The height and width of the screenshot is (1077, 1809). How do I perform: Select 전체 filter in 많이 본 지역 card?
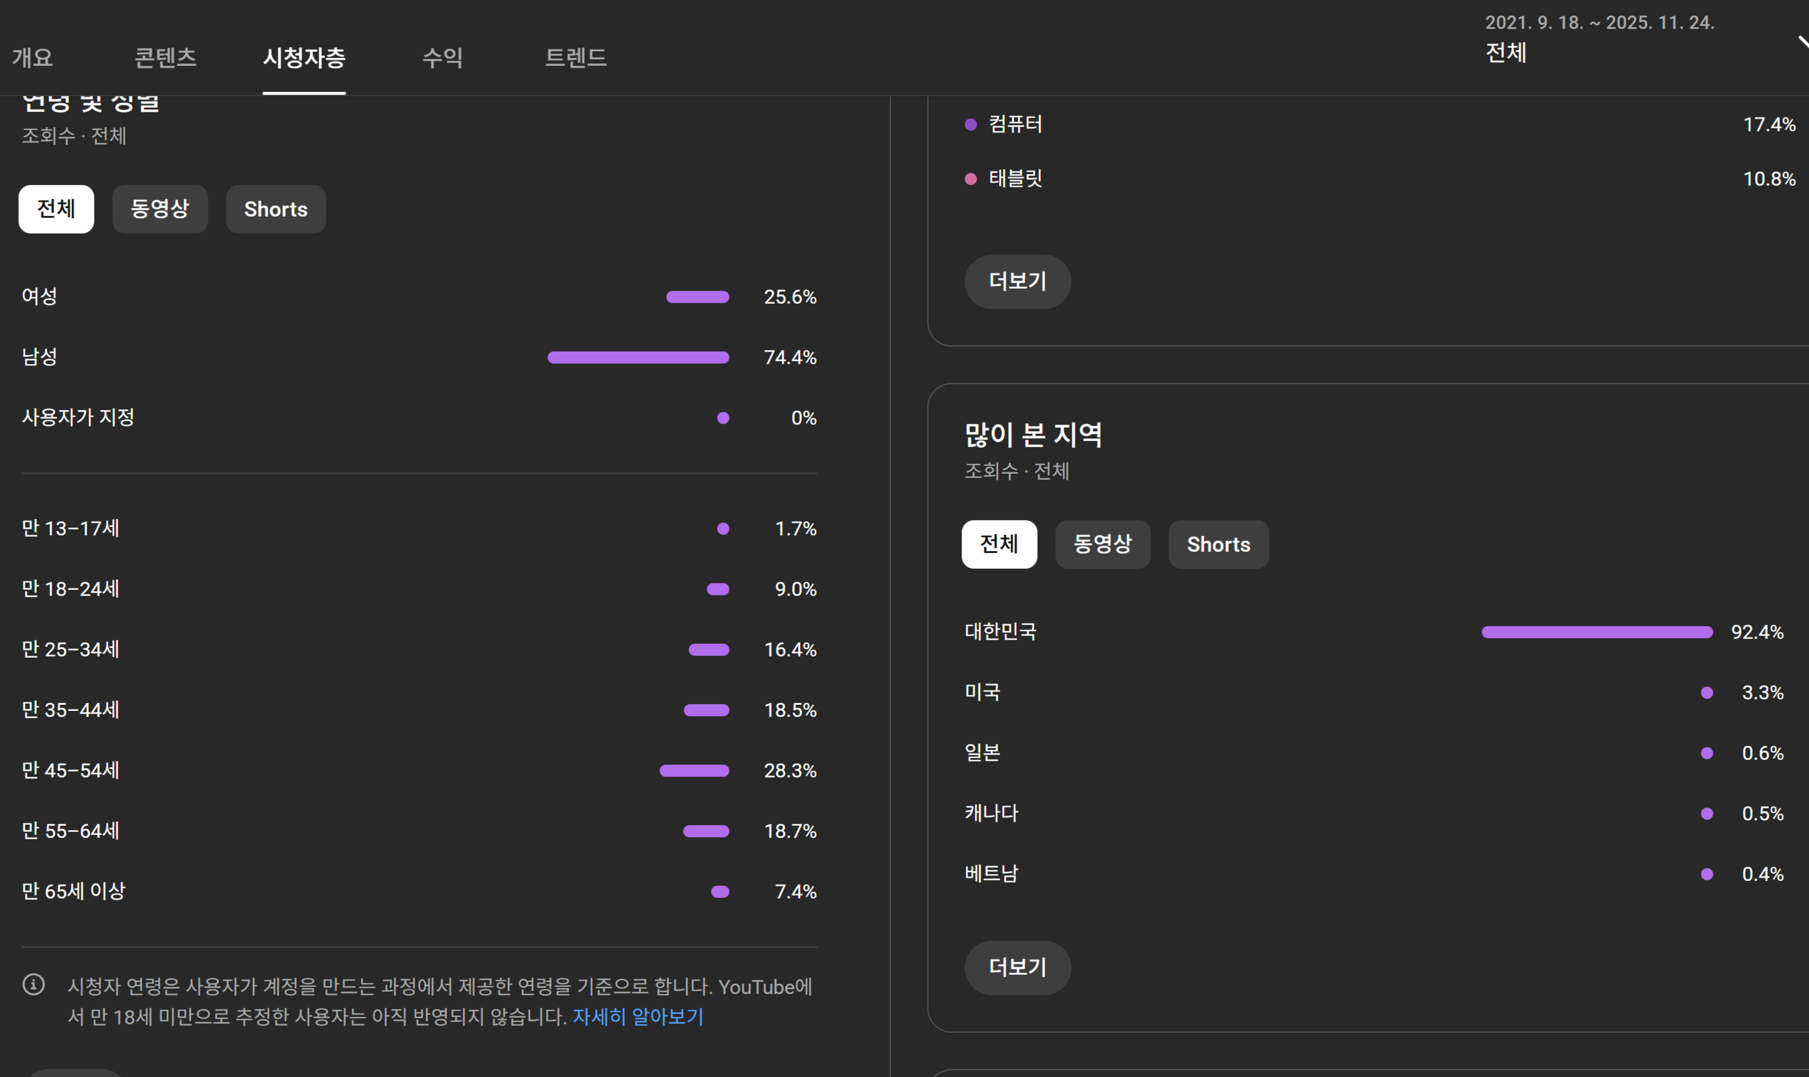pyautogui.click(x=998, y=545)
